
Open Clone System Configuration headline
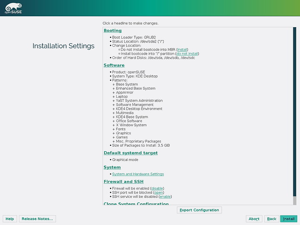click(136, 204)
